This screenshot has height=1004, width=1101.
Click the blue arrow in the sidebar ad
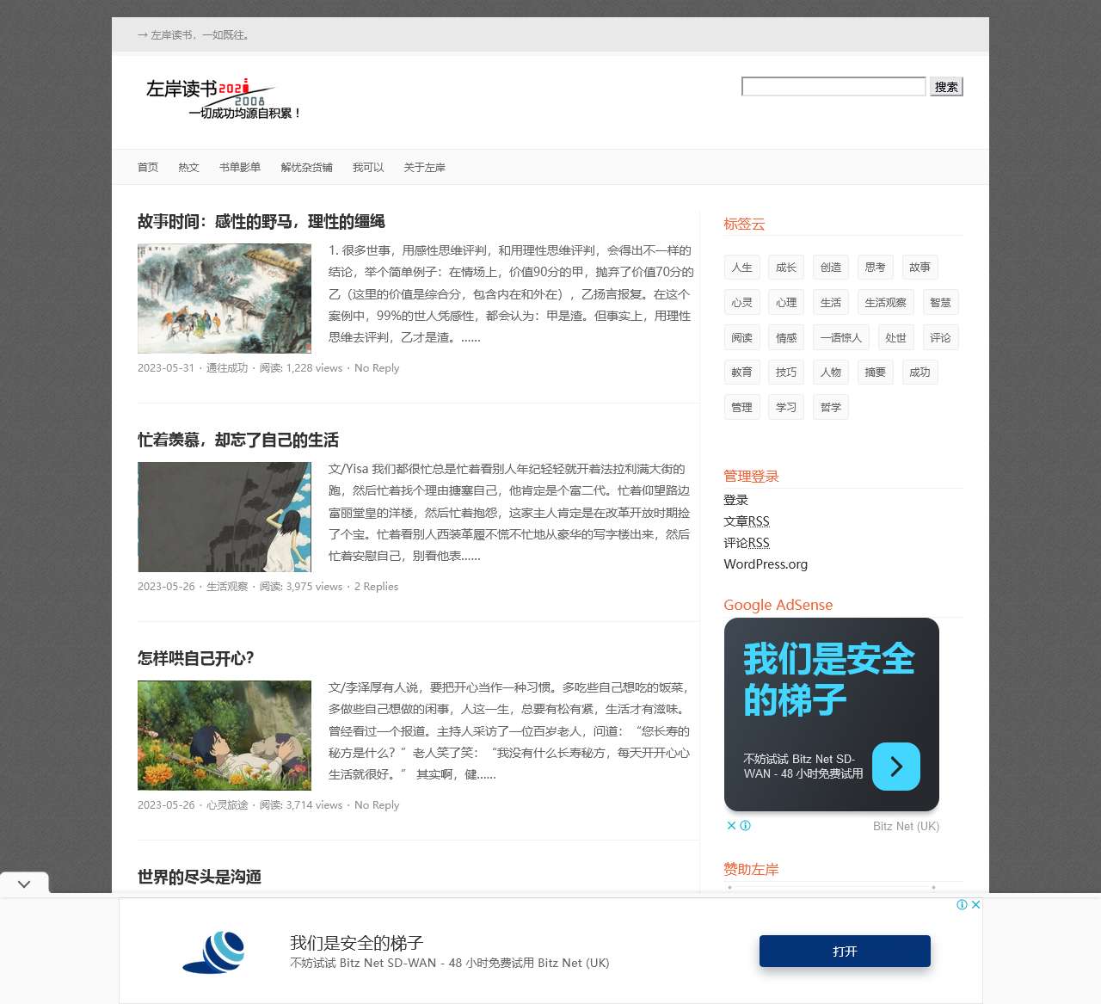point(896,767)
